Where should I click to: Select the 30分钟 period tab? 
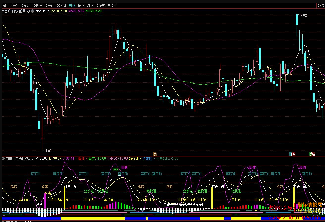coord(49,6)
